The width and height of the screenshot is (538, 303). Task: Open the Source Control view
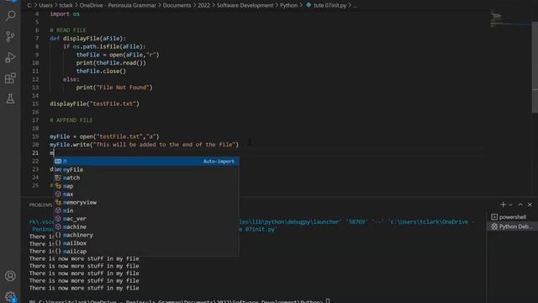click(10, 36)
